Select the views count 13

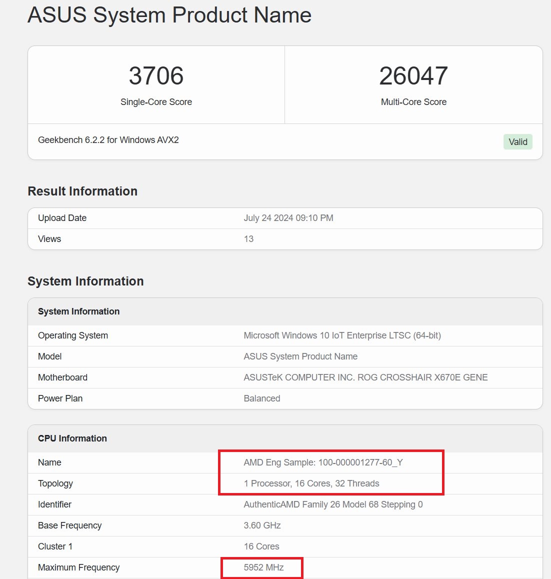coord(248,239)
